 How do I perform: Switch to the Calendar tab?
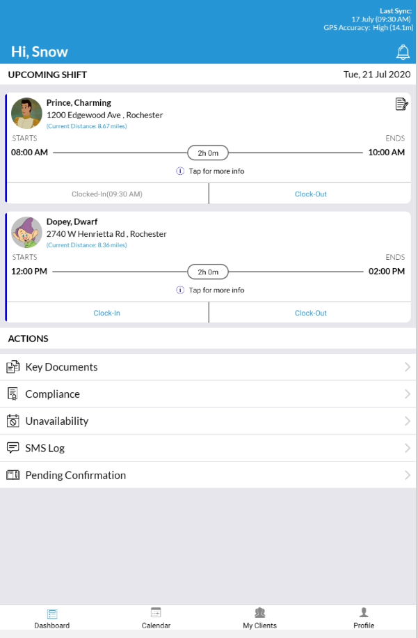click(x=156, y=618)
